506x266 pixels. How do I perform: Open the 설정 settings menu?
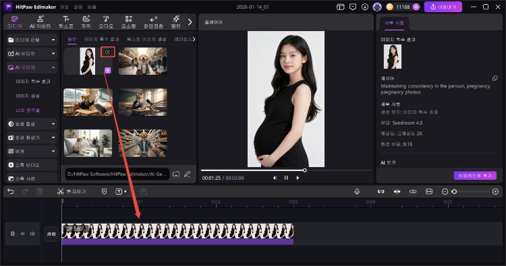pyautogui.click(x=78, y=7)
